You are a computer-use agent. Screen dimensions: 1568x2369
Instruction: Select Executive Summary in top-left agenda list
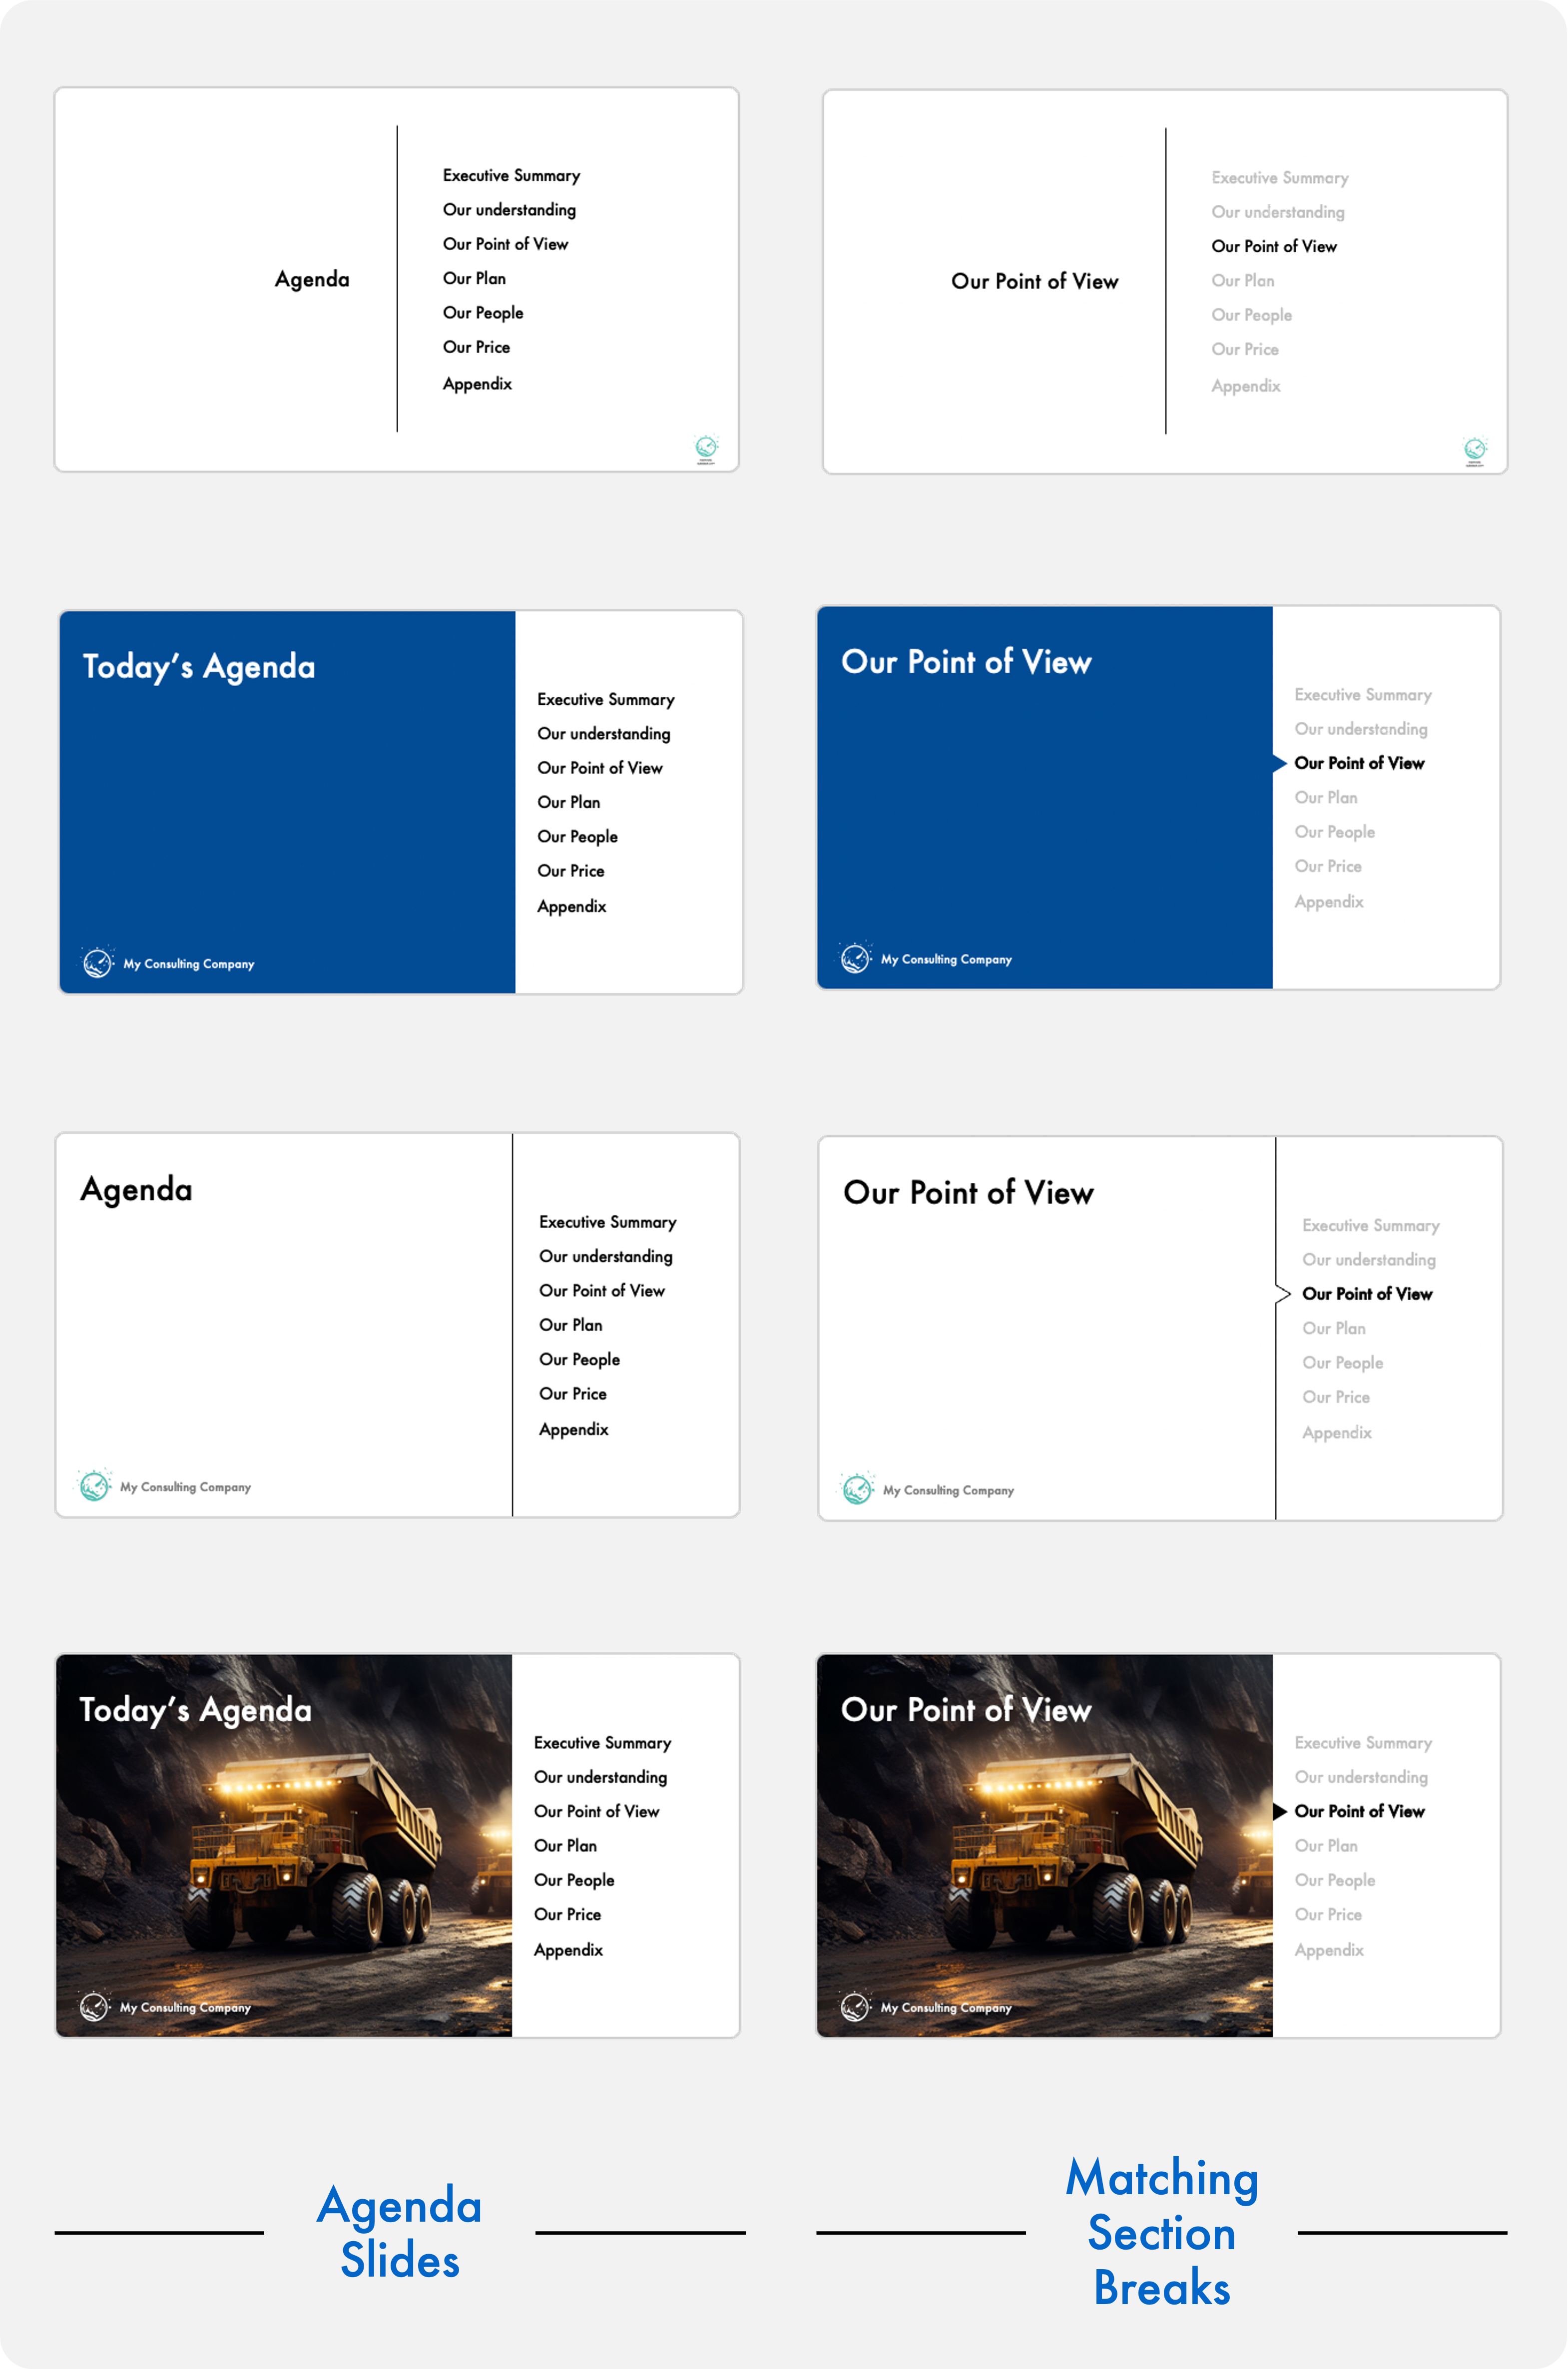pyautogui.click(x=511, y=175)
